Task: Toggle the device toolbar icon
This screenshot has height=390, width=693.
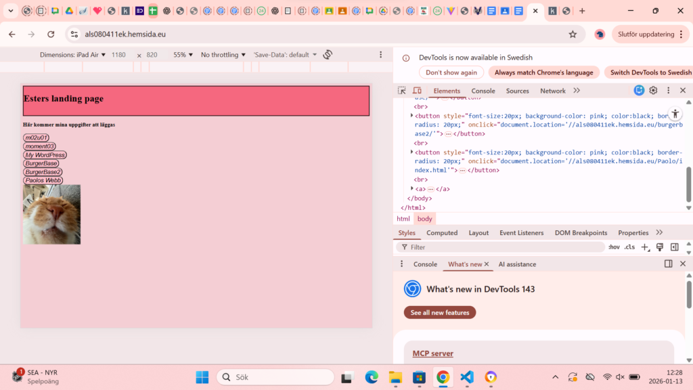Action: pyautogui.click(x=417, y=91)
